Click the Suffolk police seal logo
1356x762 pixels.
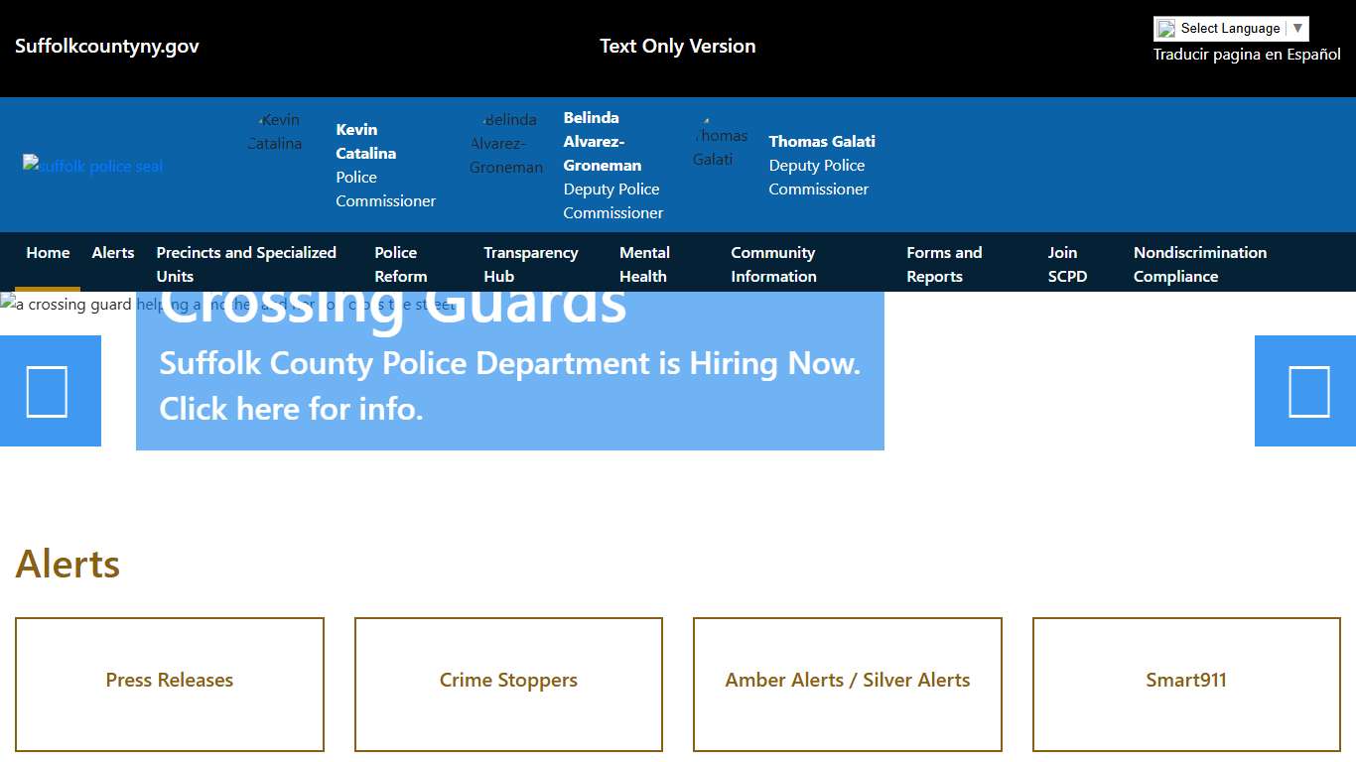92,166
